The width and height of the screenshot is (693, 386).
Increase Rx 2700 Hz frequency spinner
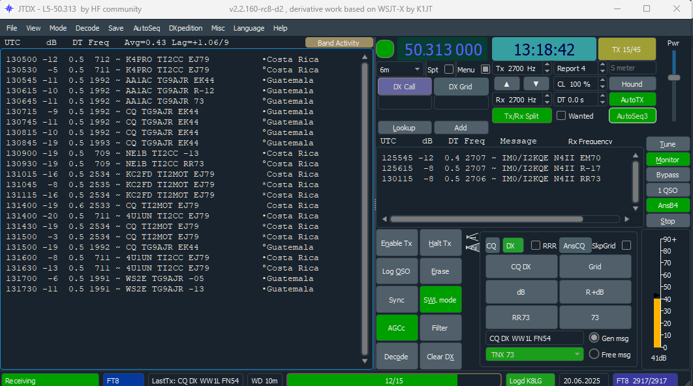547,97
